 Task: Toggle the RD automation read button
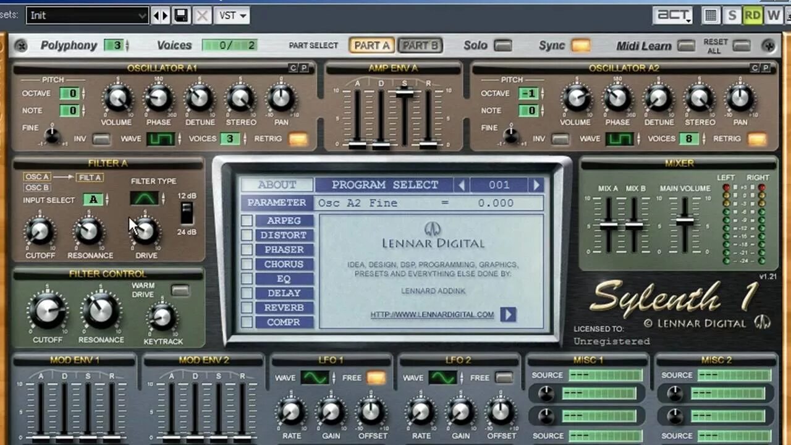coord(753,15)
